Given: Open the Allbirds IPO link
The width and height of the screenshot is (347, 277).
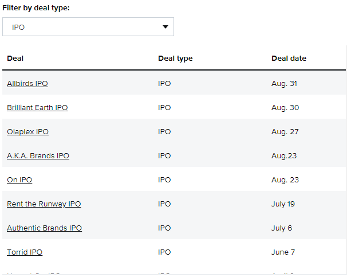Looking at the screenshot, I should (27, 84).
